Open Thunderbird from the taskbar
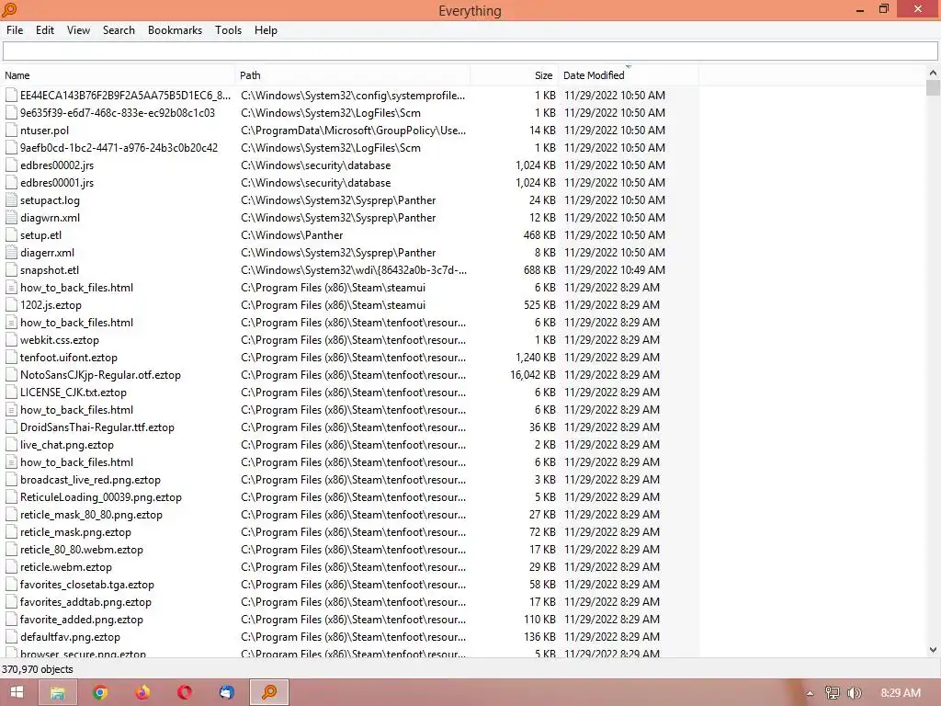This screenshot has width=941, height=706. coord(226,692)
